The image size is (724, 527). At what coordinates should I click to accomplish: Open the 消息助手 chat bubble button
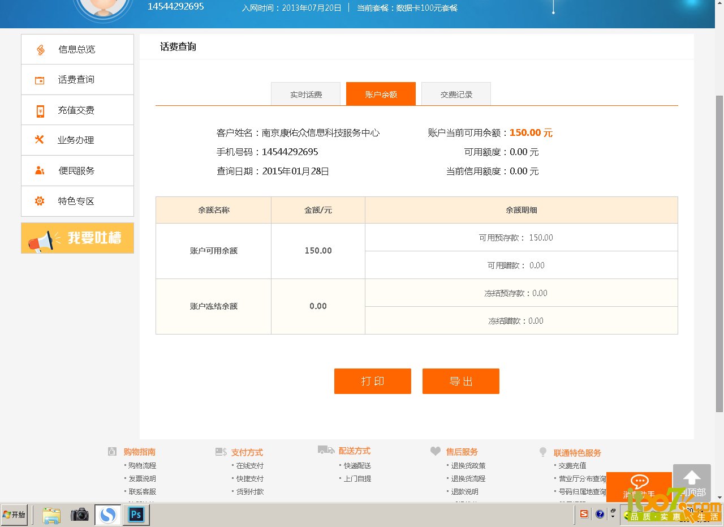point(639,487)
